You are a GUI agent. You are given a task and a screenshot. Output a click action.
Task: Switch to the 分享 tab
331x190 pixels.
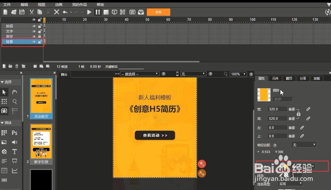pos(303,78)
